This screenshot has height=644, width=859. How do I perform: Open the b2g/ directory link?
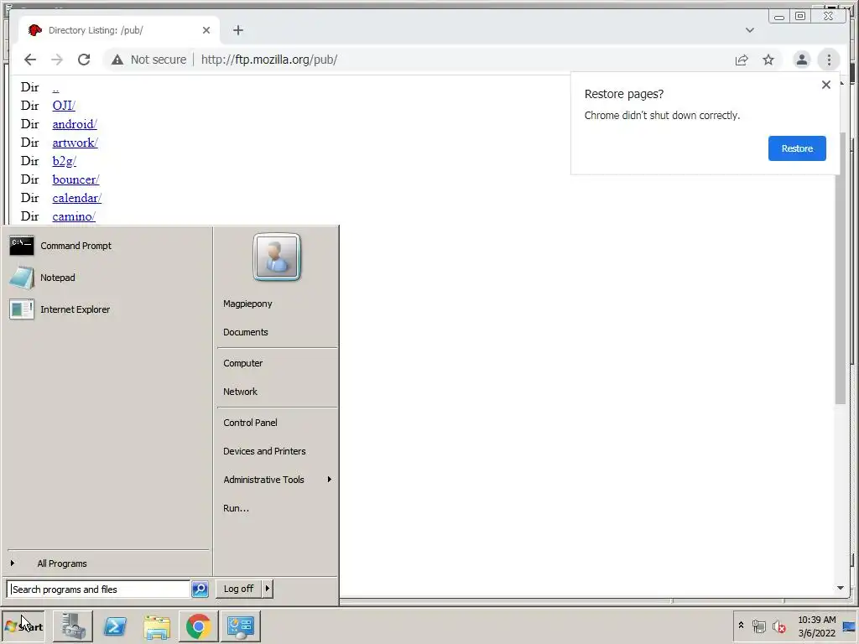point(64,161)
